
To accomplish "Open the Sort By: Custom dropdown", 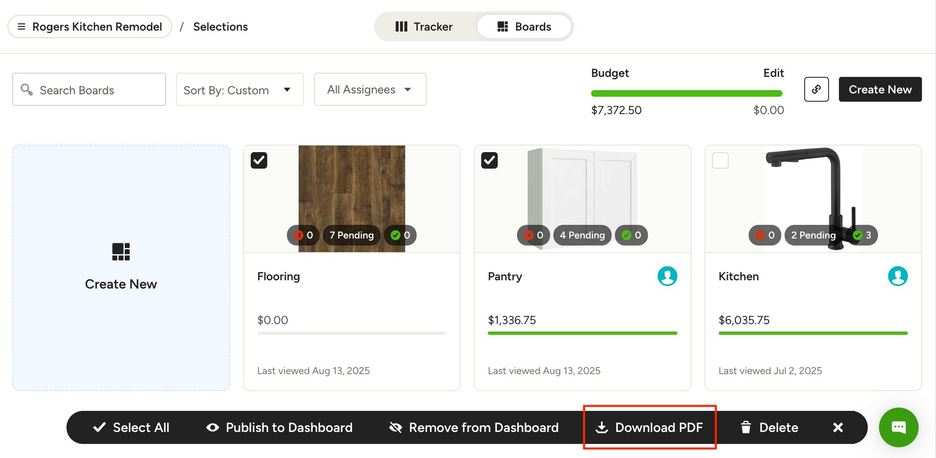I will click(x=240, y=90).
